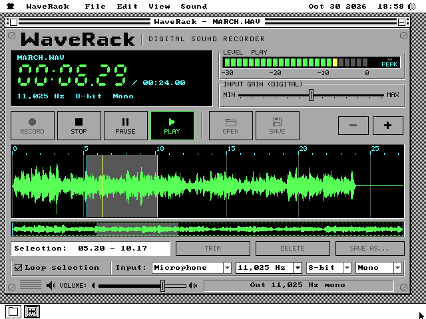The width and height of the screenshot is (426, 319).
Task: Open the File menu
Action: (95, 6)
